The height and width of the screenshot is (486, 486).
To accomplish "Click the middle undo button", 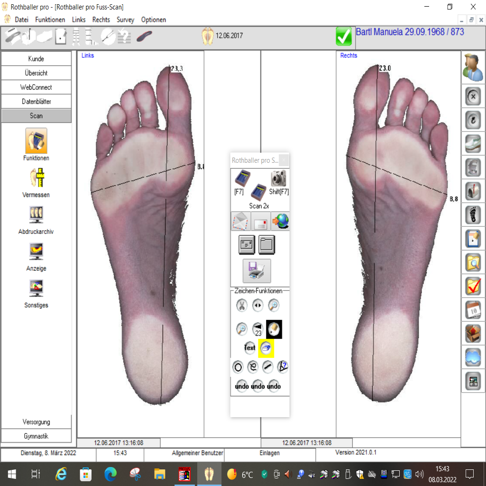I will pos(258,386).
